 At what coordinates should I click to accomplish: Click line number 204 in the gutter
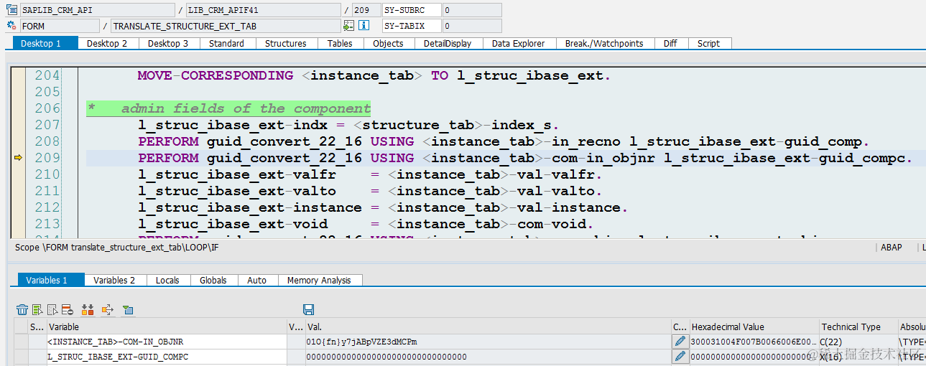tap(47, 75)
